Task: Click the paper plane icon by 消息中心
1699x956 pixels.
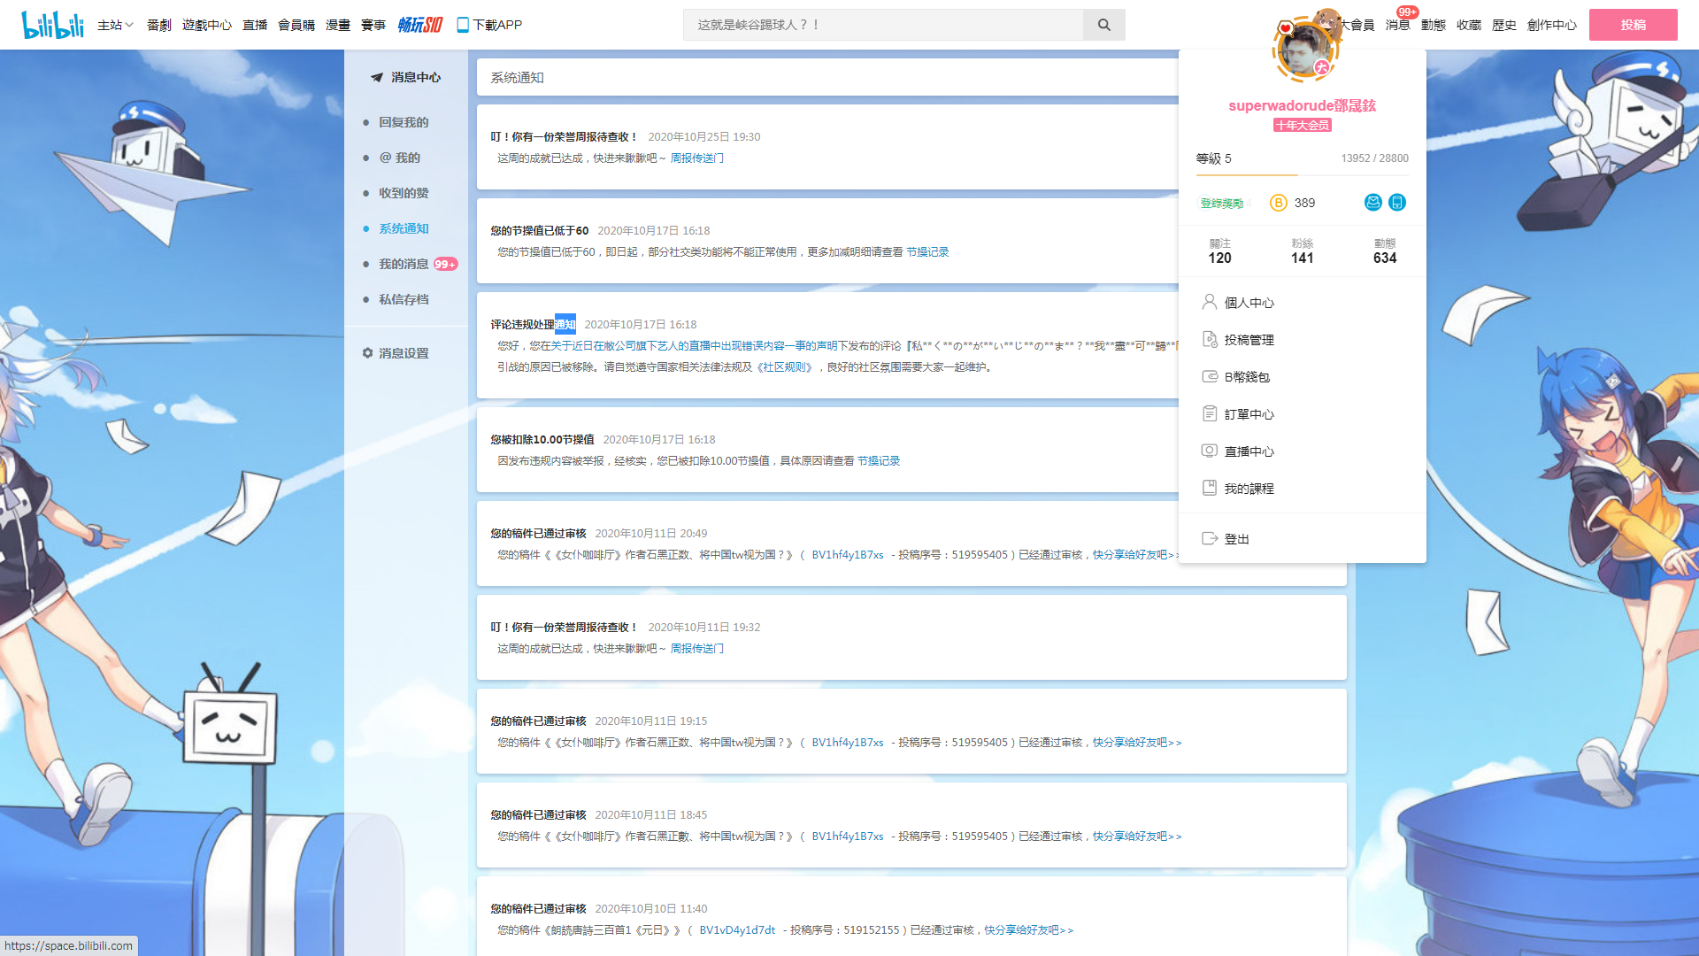Action: click(x=377, y=77)
